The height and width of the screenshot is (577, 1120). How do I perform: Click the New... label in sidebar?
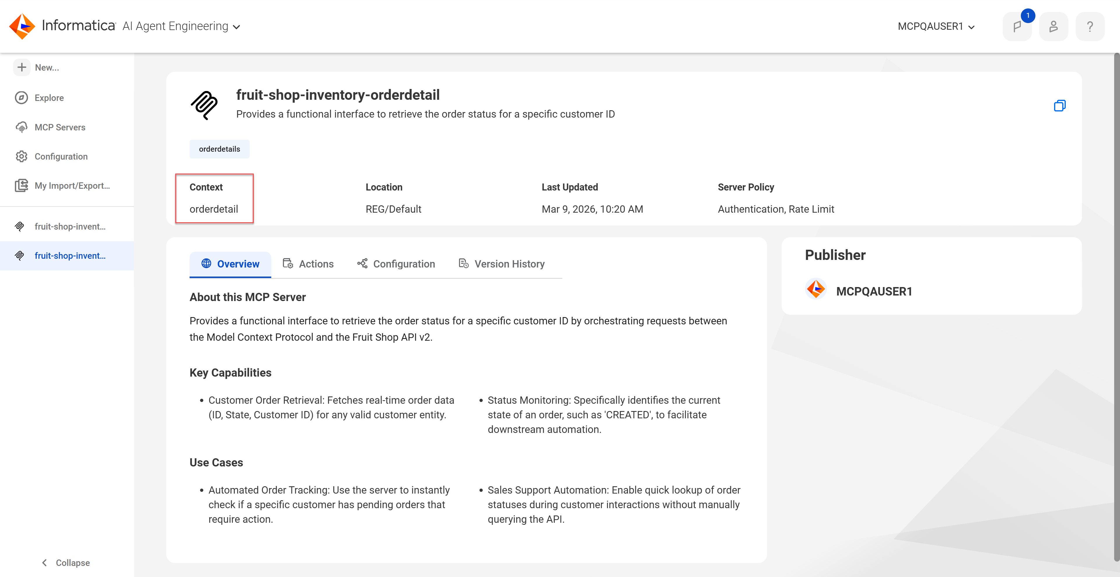(47, 67)
